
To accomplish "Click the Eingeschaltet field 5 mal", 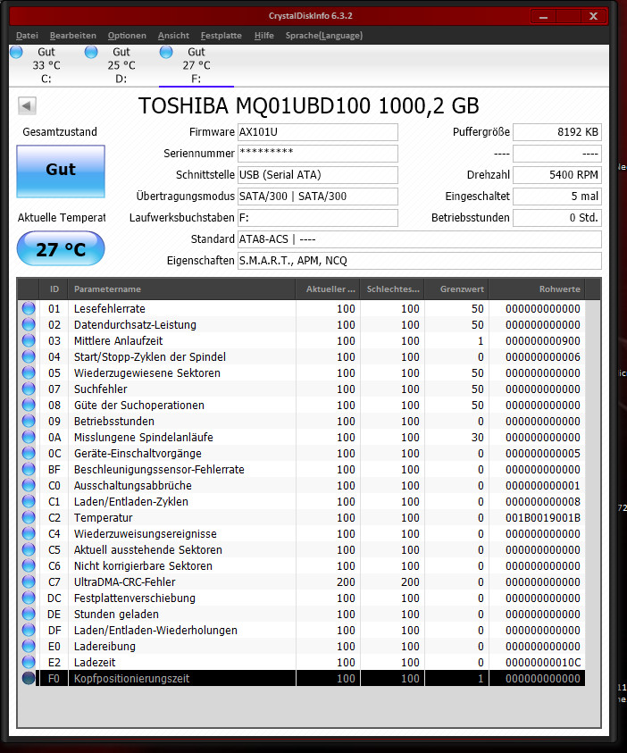I will [557, 196].
